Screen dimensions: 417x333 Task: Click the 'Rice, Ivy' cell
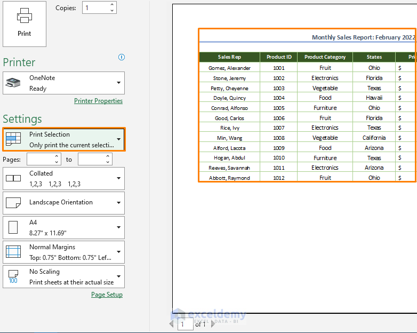(229, 128)
